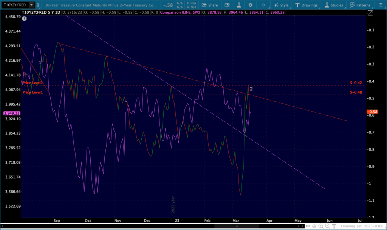Viewport: 387px width, 230px height.
Task: Click the list menu icon at toolbar right end
Action: click(x=381, y=5)
